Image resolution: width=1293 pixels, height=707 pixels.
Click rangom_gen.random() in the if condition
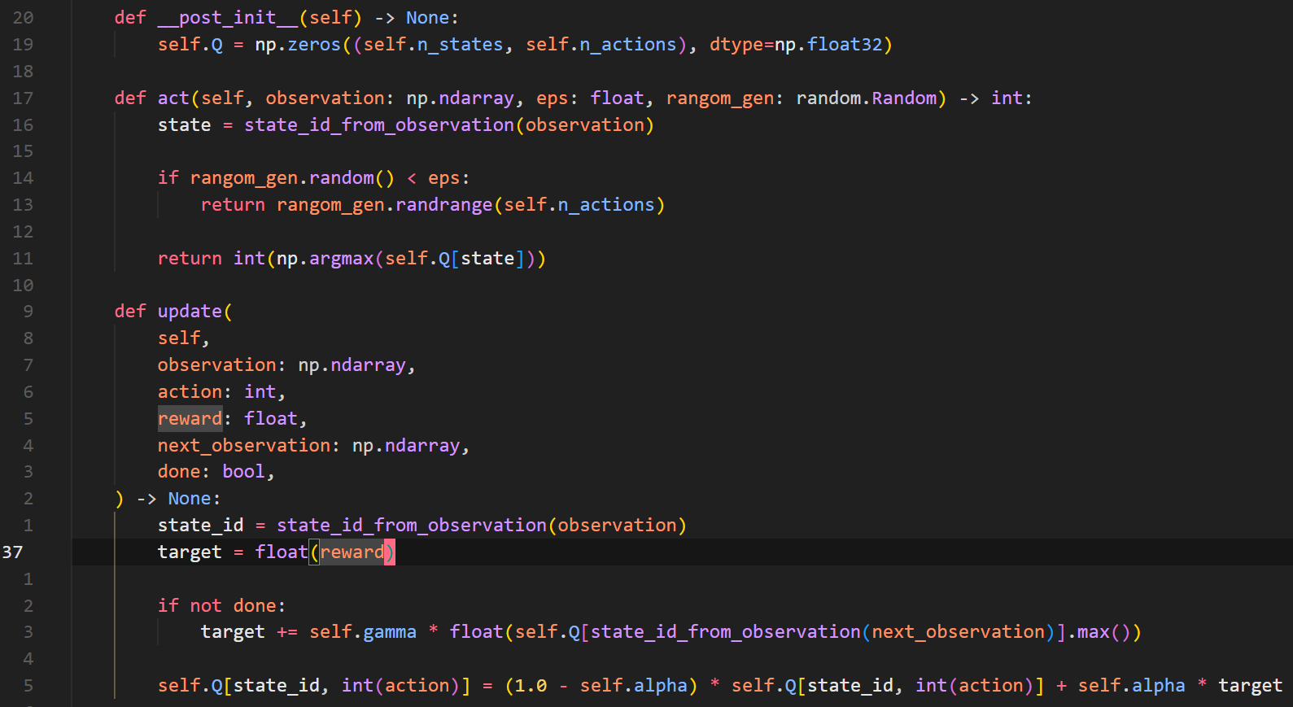292,178
